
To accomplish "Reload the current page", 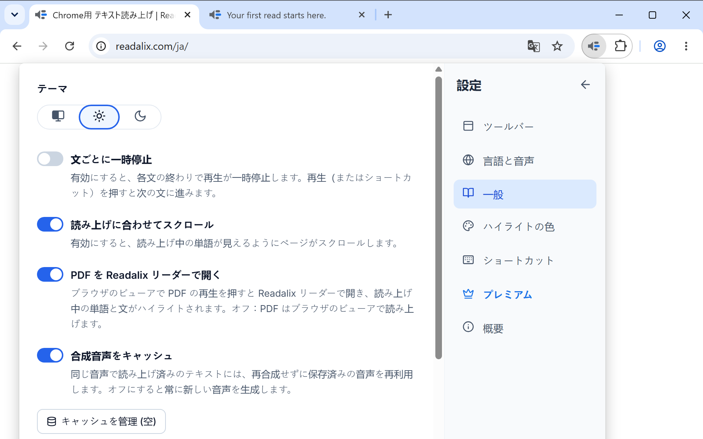I will (x=70, y=46).
